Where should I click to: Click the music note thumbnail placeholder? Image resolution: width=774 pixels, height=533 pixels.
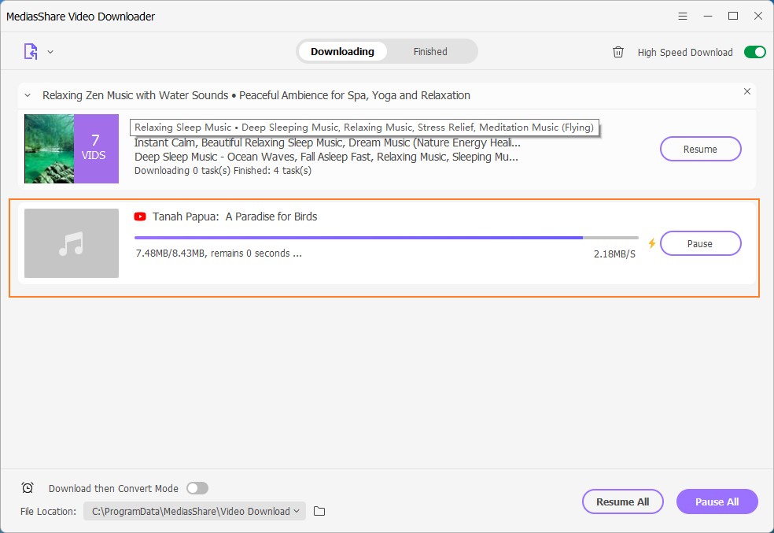(72, 243)
